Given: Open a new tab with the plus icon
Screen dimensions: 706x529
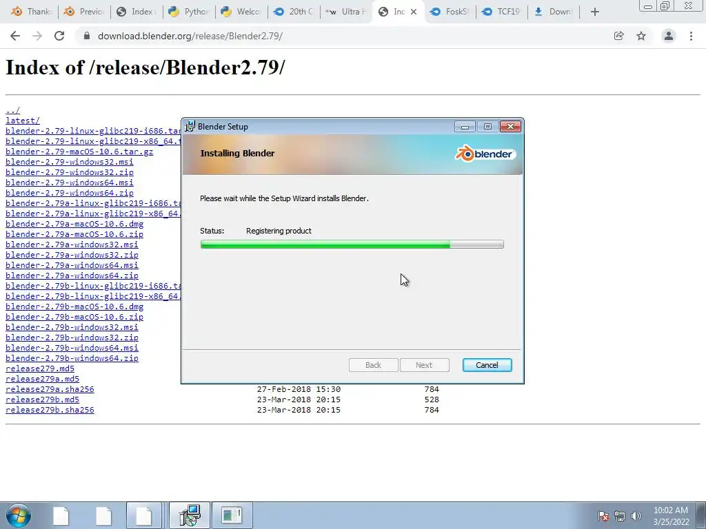Looking at the screenshot, I should click(x=595, y=12).
